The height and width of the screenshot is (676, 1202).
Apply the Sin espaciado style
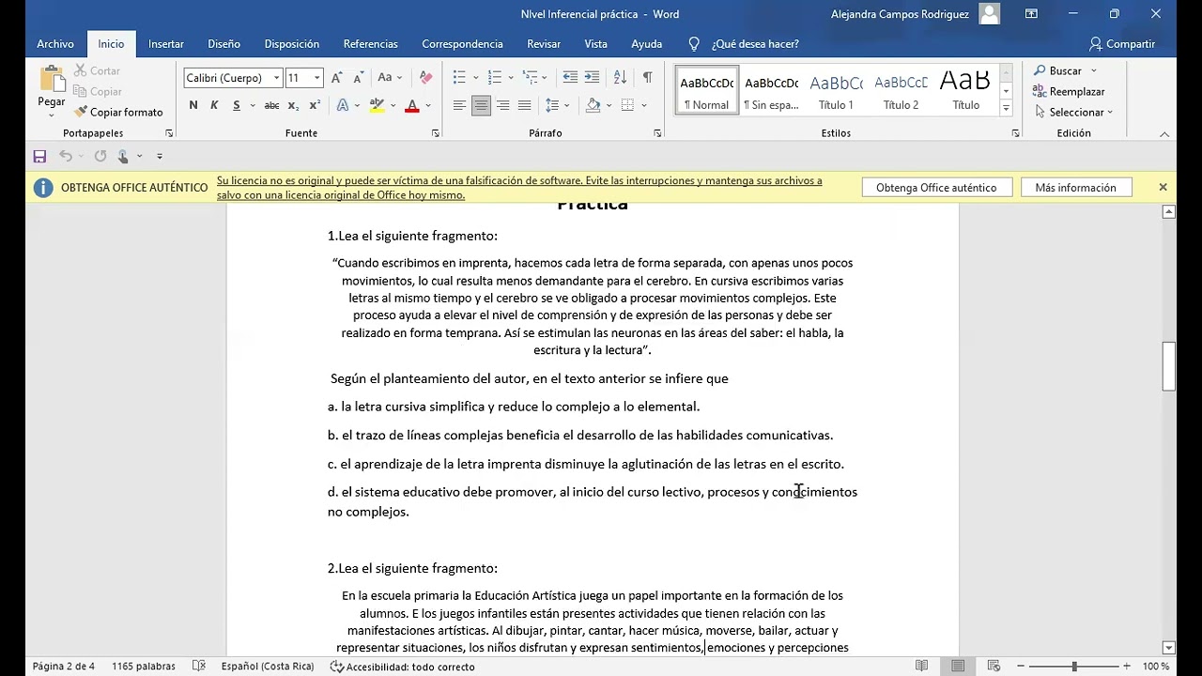pos(771,90)
